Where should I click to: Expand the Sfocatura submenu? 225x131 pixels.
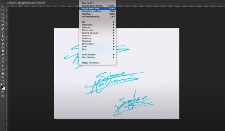pyautogui.click(x=98, y=41)
